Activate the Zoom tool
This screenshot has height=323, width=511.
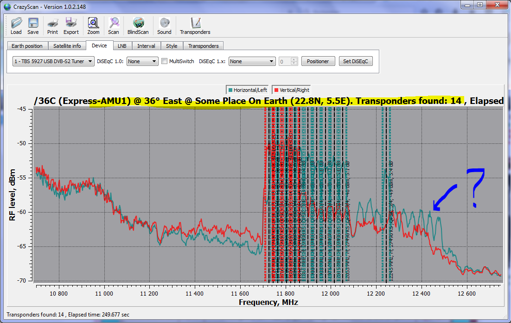point(93,26)
